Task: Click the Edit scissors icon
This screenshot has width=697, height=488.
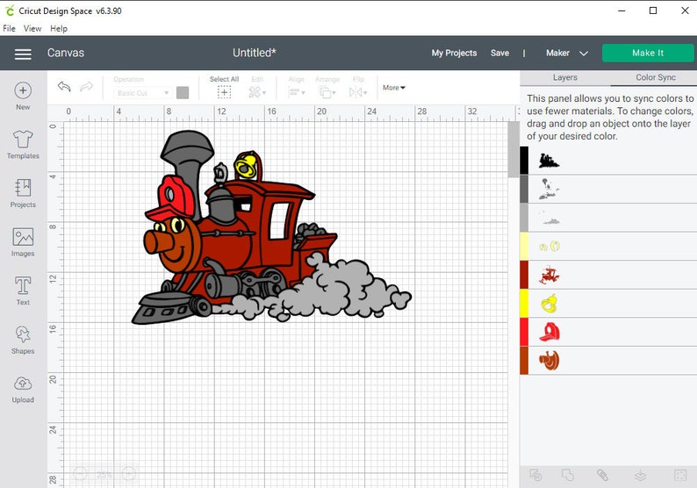Action: click(255, 92)
